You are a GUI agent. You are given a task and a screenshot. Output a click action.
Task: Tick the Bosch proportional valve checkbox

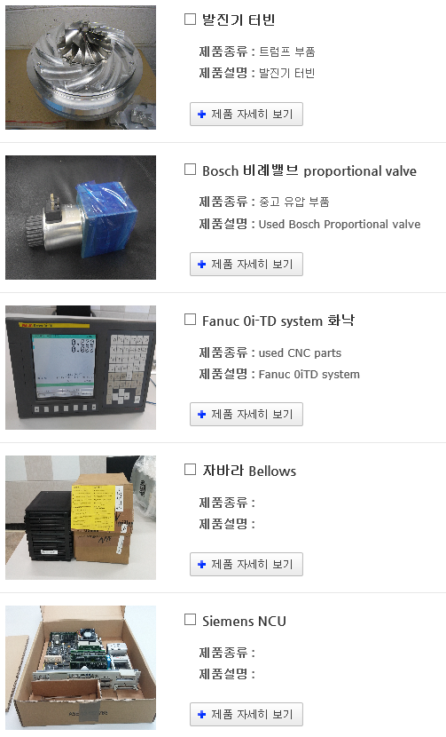point(190,170)
